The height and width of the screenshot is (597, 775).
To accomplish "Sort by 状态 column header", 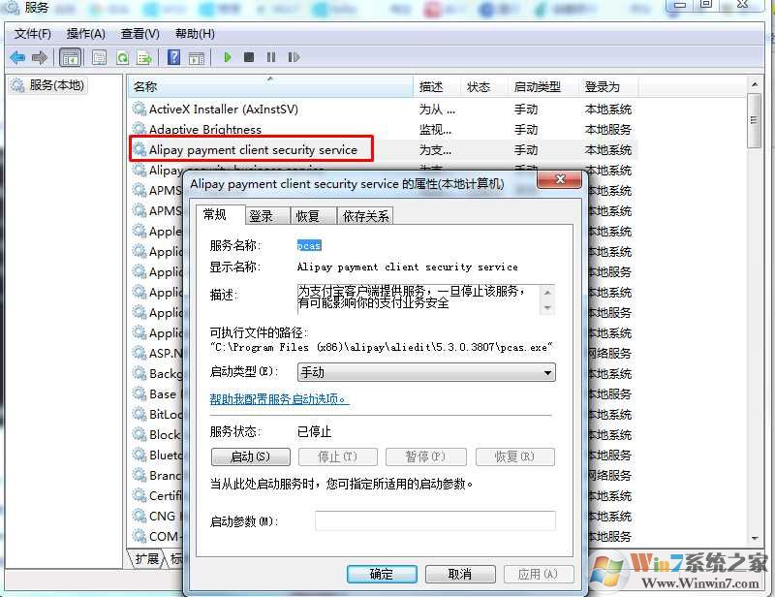I will tap(483, 87).
